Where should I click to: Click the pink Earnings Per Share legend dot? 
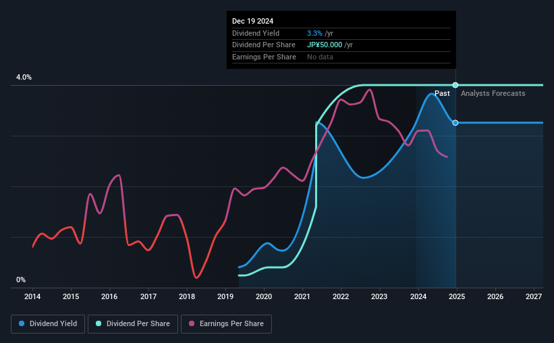point(192,323)
